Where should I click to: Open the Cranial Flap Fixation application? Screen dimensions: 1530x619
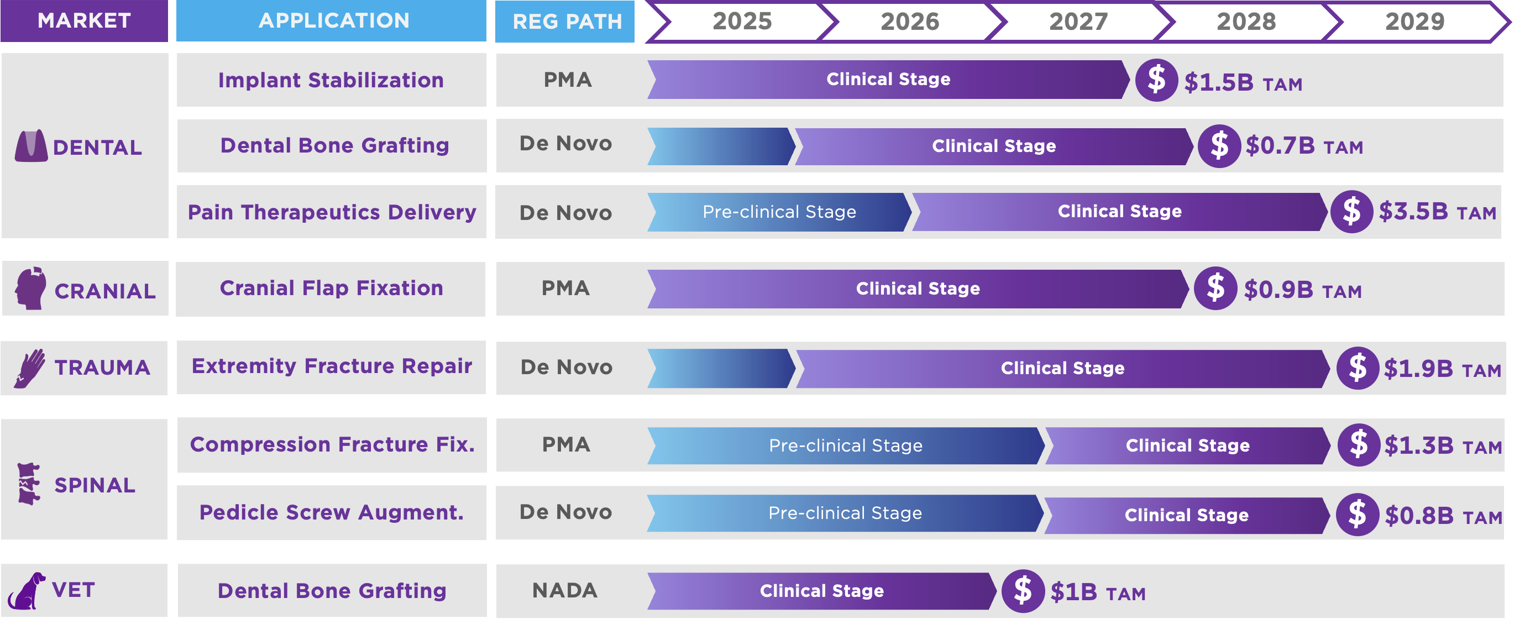(x=331, y=288)
